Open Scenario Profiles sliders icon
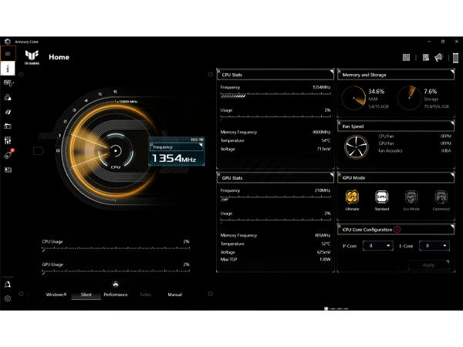The height and width of the screenshot is (347, 463). 8,140
